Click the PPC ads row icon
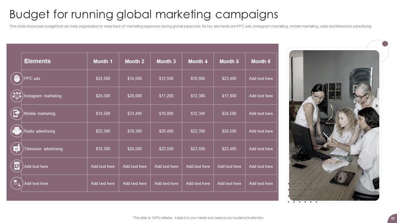Viewport: 397px width, 223px height. pyautogui.click(x=17, y=78)
